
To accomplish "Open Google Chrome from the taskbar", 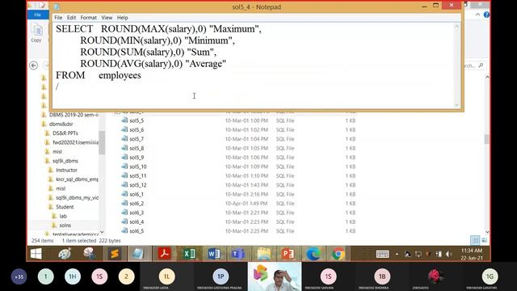I will (x=338, y=254).
